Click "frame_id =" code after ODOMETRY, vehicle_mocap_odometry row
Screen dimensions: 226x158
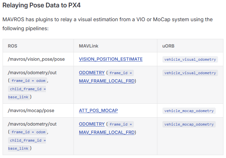(x=121, y=124)
